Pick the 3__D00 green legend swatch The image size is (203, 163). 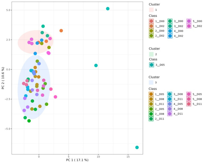click(x=170, y=21)
